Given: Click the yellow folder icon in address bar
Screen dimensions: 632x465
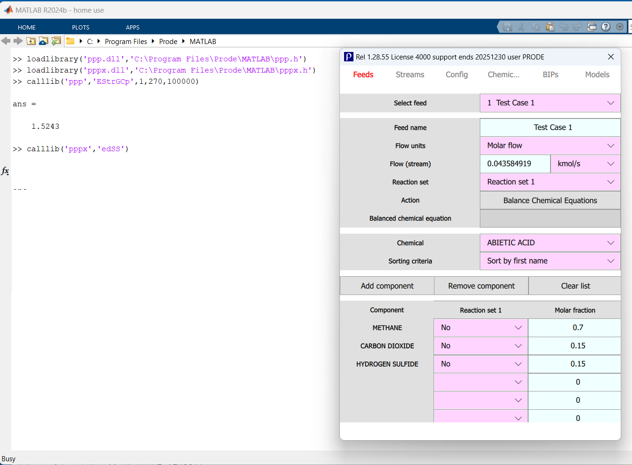Looking at the screenshot, I should pos(70,41).
